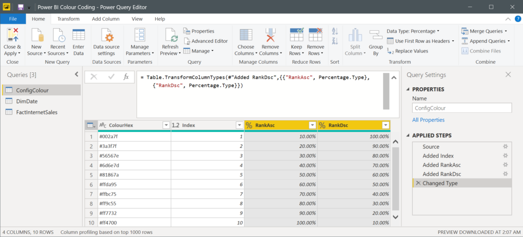The image size is (523, 237).
Task: Click the Group By icon
Action: click(x=376, y=35)
